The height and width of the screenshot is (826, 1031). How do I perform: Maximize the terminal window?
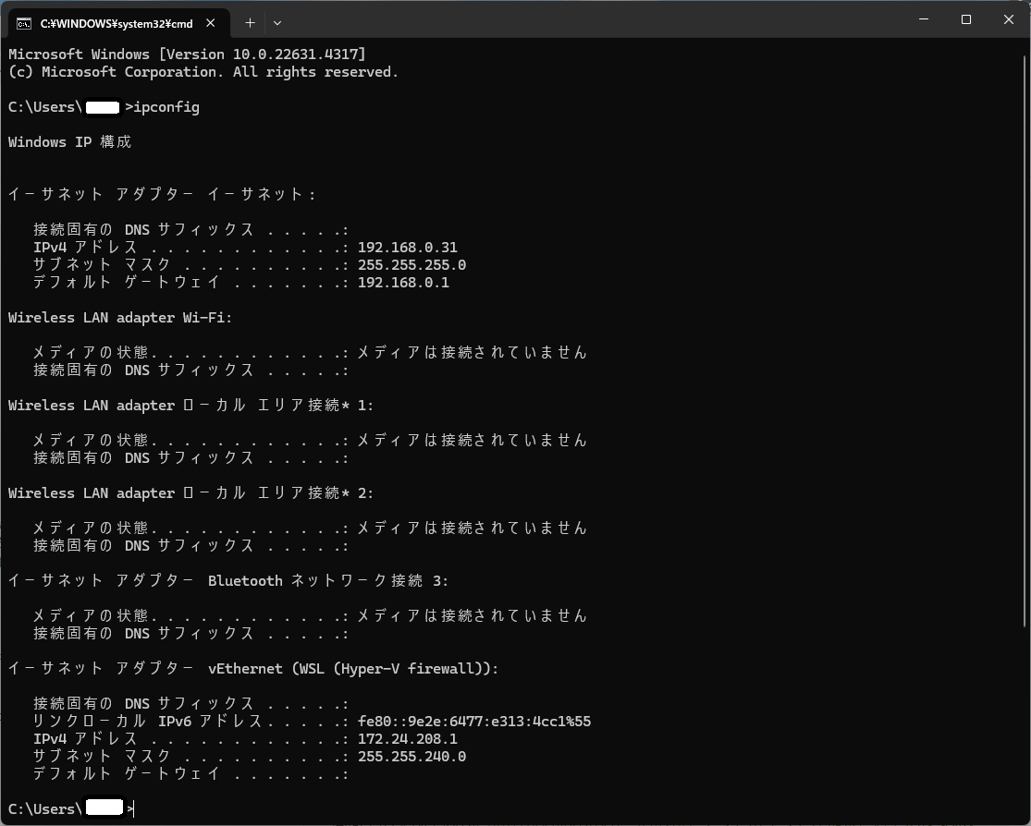pos(966,19)
